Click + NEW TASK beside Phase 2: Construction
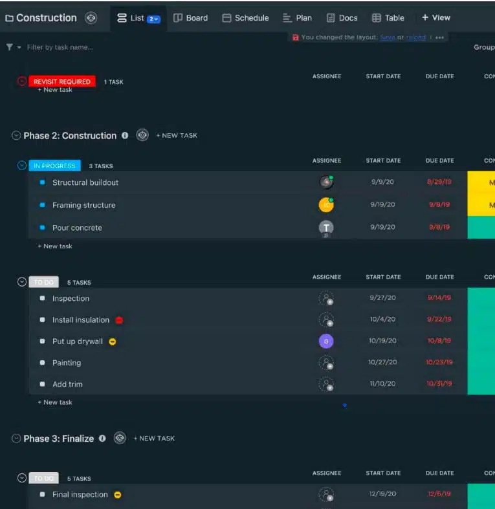495x509 pixels. tap(177, 136)
